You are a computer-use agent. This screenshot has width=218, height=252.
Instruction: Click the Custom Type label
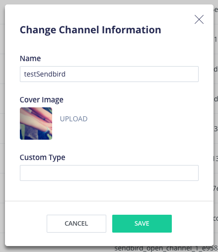tap(43, 158)
